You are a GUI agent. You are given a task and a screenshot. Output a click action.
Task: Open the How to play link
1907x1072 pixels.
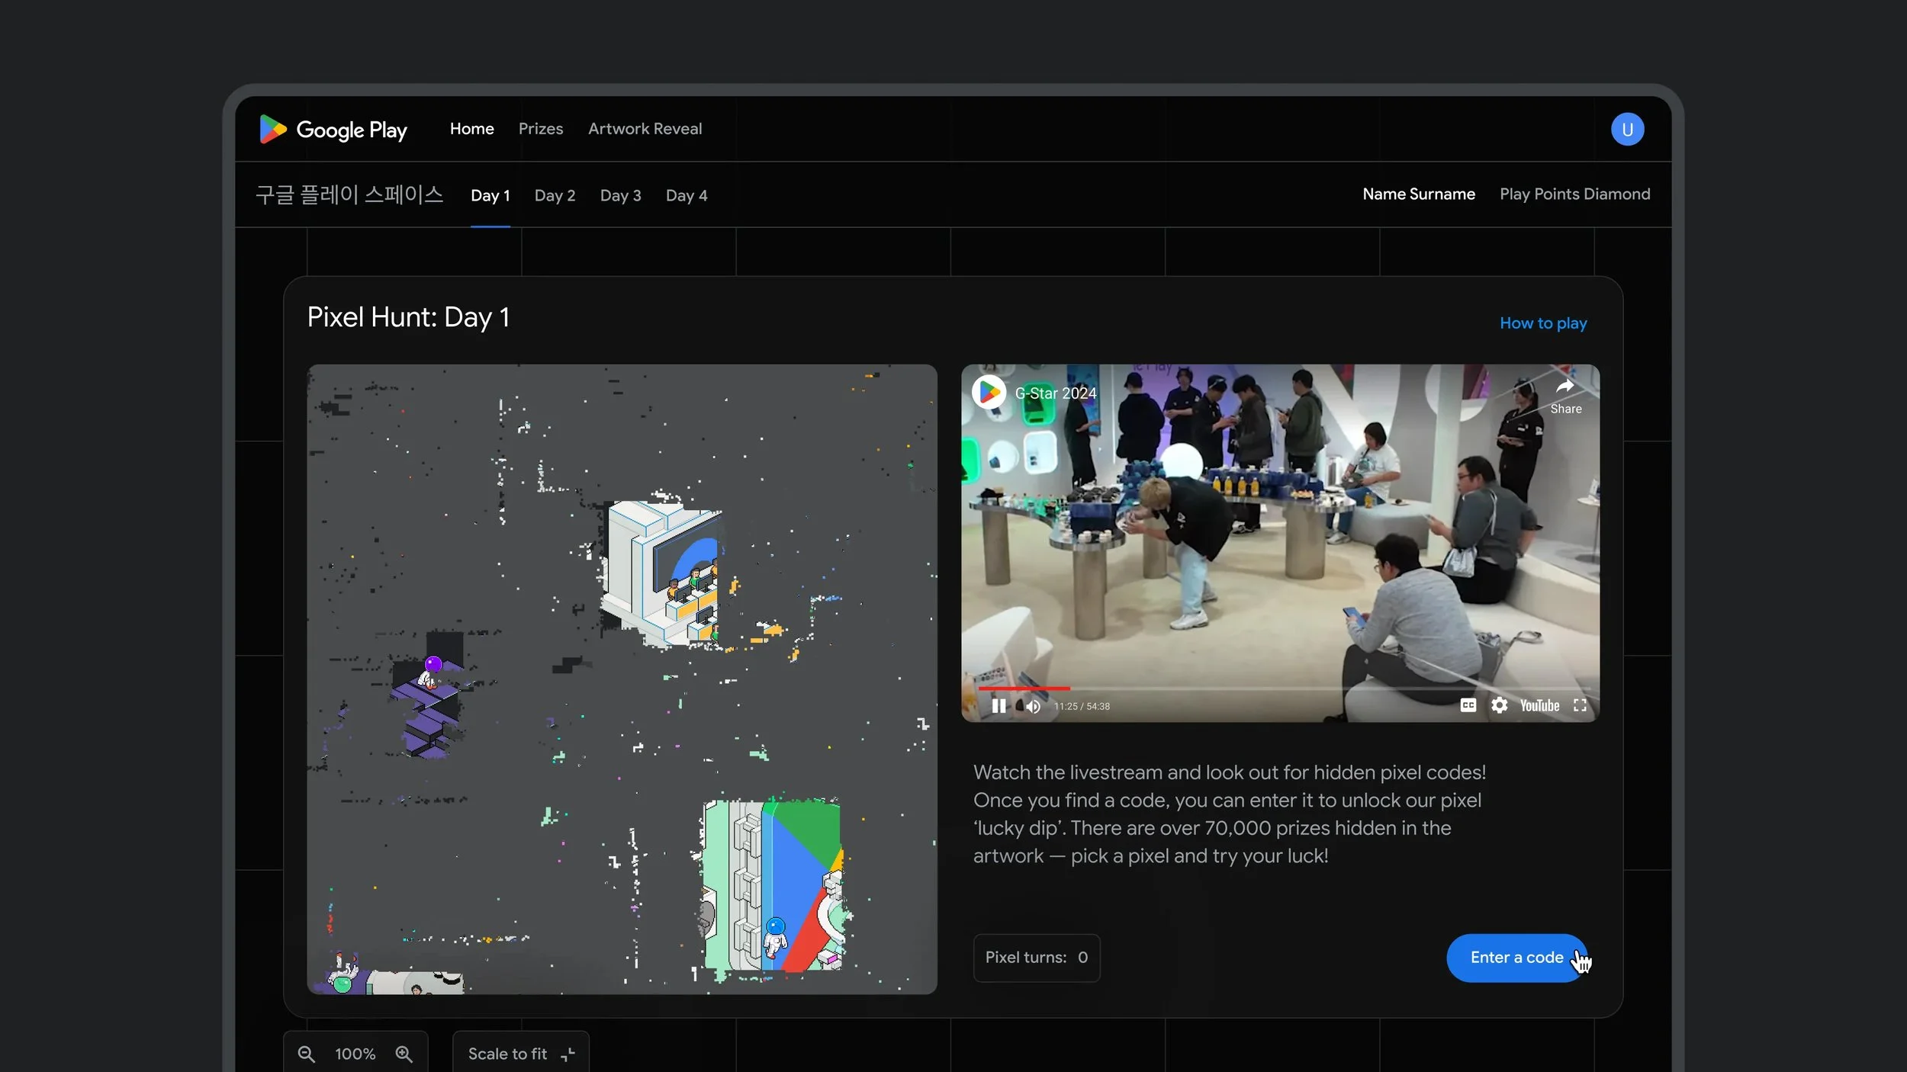1542,323
